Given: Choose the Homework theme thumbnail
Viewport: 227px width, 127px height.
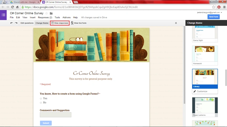Looking at the screenshot, I should [205, 55].
